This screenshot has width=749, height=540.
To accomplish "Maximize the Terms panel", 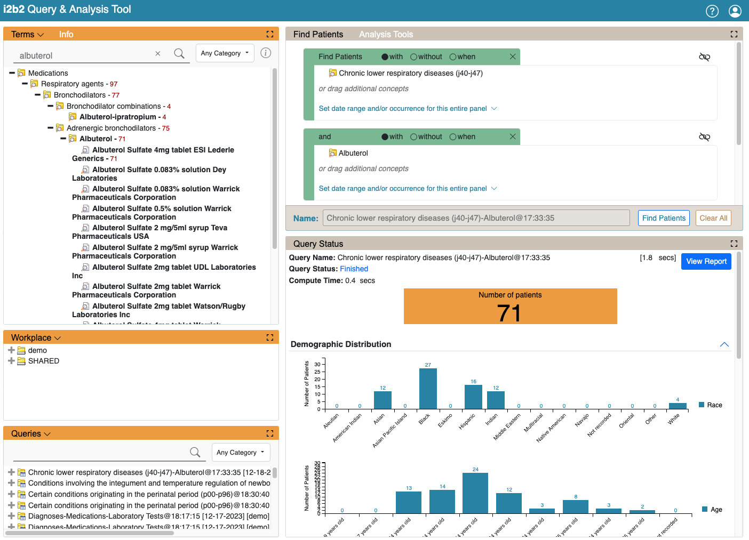I will click(x=270, y=34).
